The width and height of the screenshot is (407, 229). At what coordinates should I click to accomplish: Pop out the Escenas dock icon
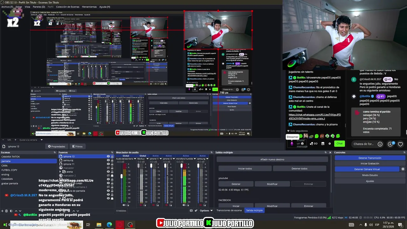coord(55,152)
